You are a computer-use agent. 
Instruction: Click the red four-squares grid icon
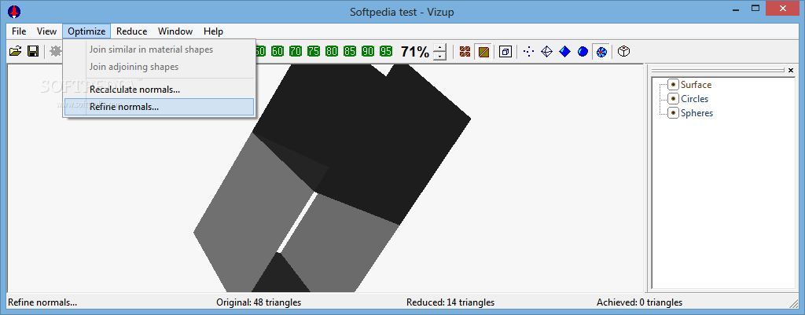pos(465,51)
